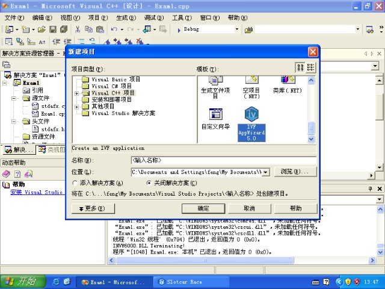
Task: Click the Save toolbar icon
Action: pyautogui.click(x=53, y=30)
